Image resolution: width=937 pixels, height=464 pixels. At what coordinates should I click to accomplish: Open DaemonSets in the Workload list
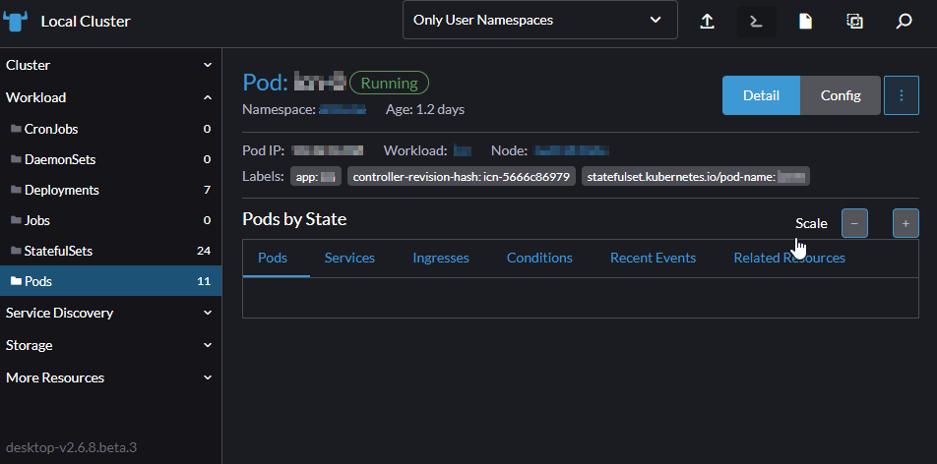click(110, 159)
